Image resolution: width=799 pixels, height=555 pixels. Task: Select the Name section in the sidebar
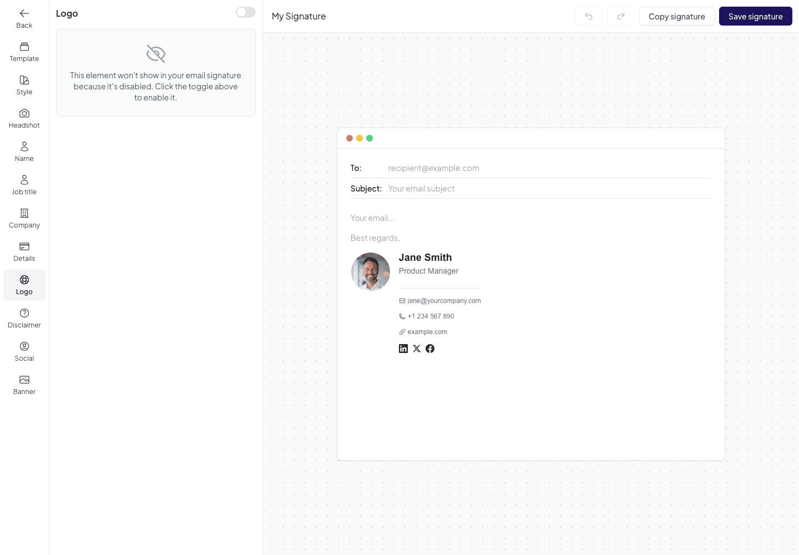(24, 152)
